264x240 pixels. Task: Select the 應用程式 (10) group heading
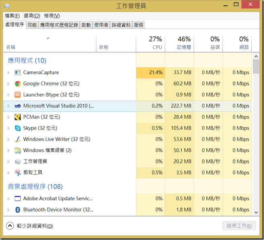click(x=27, y=60)
